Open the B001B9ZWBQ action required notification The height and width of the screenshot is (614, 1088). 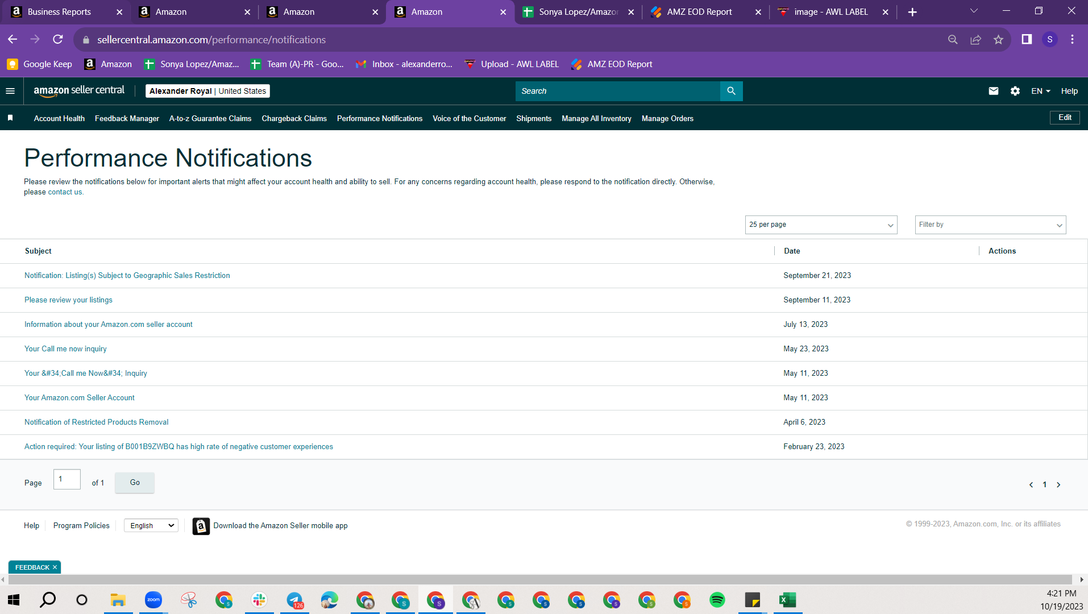(x=178, y=447)
